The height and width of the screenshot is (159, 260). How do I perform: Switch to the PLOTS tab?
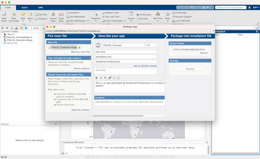click(25, 7)
